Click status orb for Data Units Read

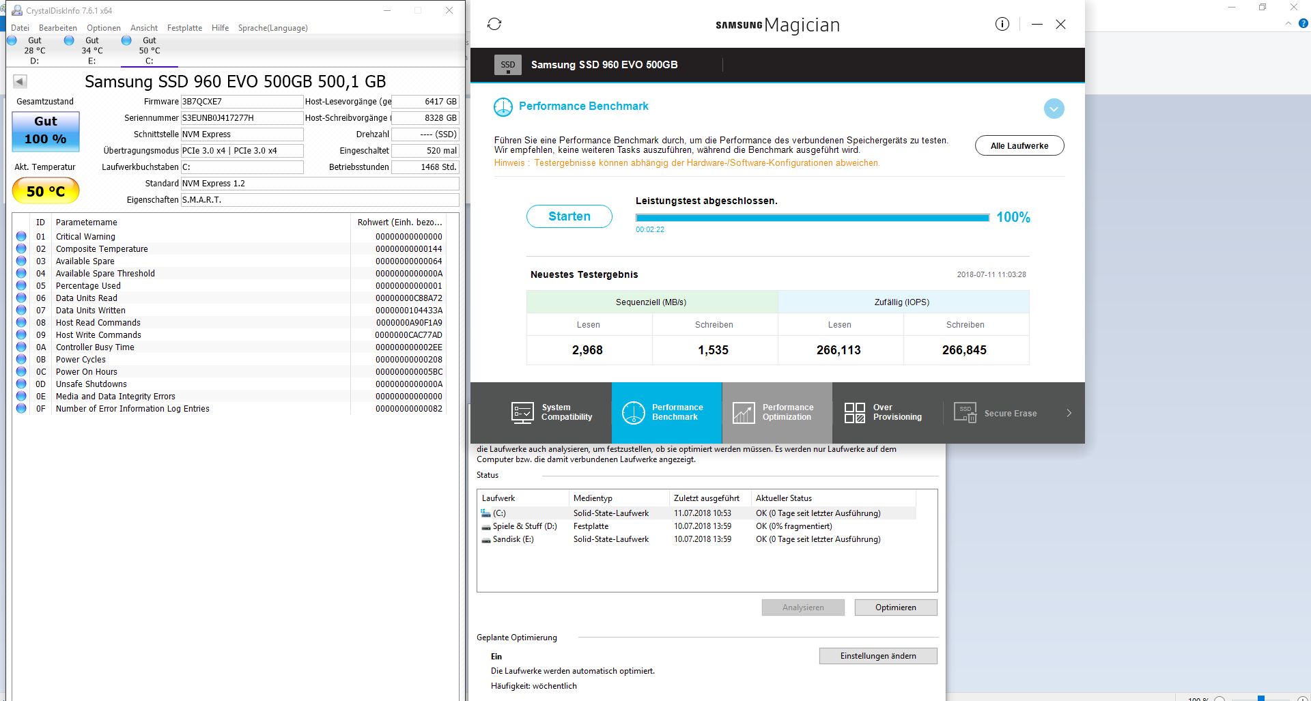pos(21,298)
